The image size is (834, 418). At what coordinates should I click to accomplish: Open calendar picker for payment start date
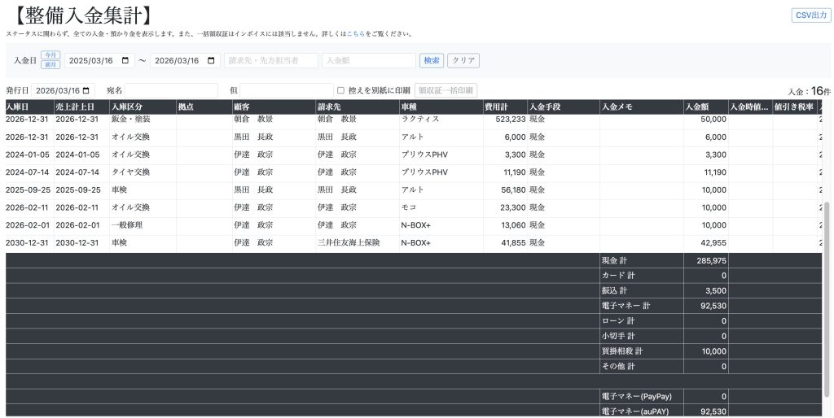[x=125, y=61]
